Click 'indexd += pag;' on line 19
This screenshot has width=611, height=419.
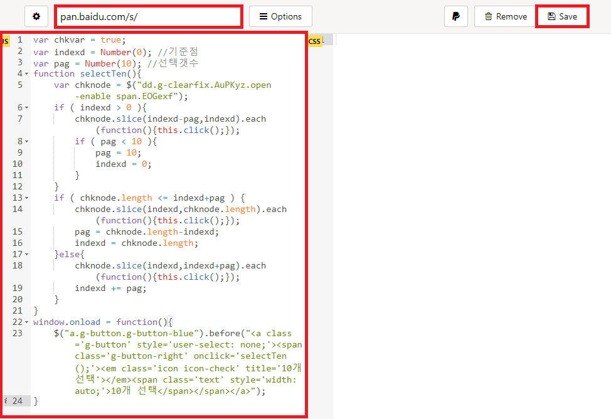[110, 289]
